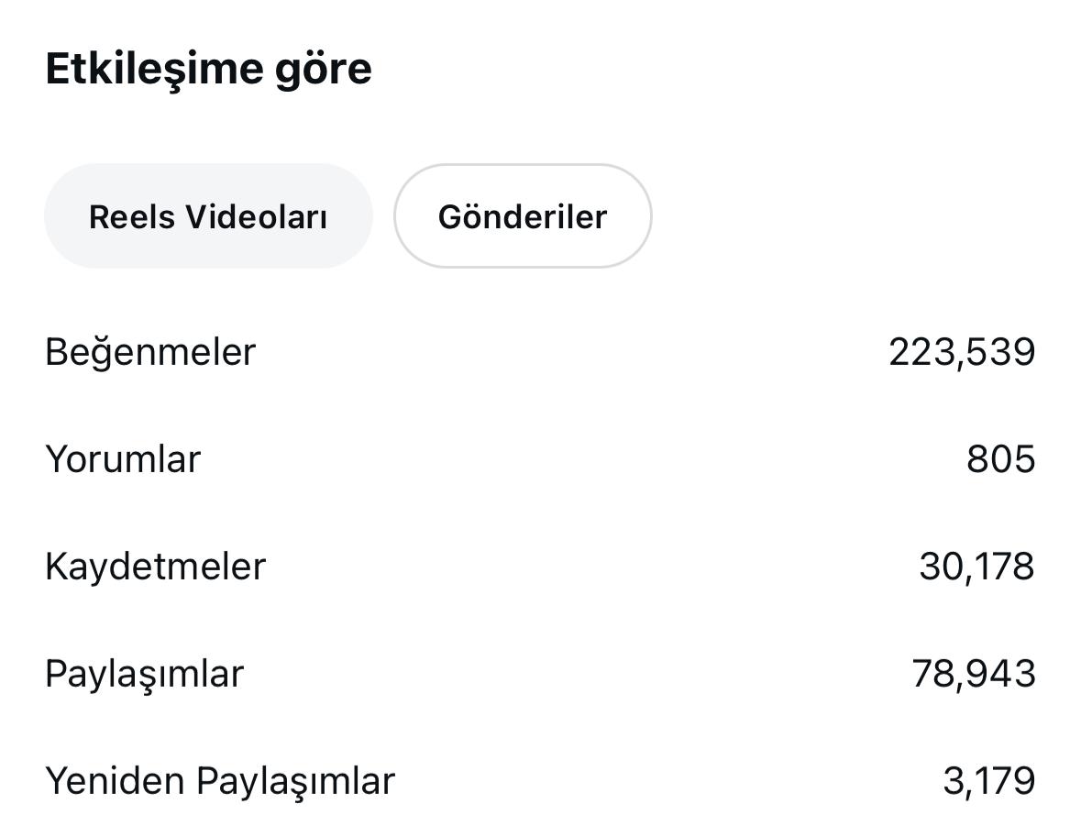Activate the outlined Gönderiler pill button
The width and height of the screenshot is (1081, 837).
pos(523,215)
